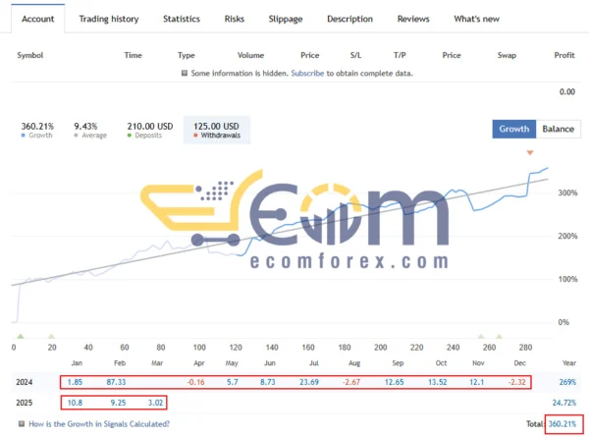Open the Reviews tab
Image resolution: width=589 pixels, height=437 pixels.
pos(413,19)
